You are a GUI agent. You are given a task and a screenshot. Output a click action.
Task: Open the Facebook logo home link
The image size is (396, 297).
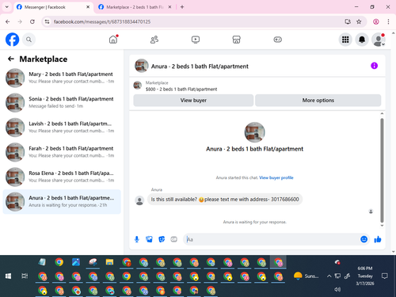(13, 40)
